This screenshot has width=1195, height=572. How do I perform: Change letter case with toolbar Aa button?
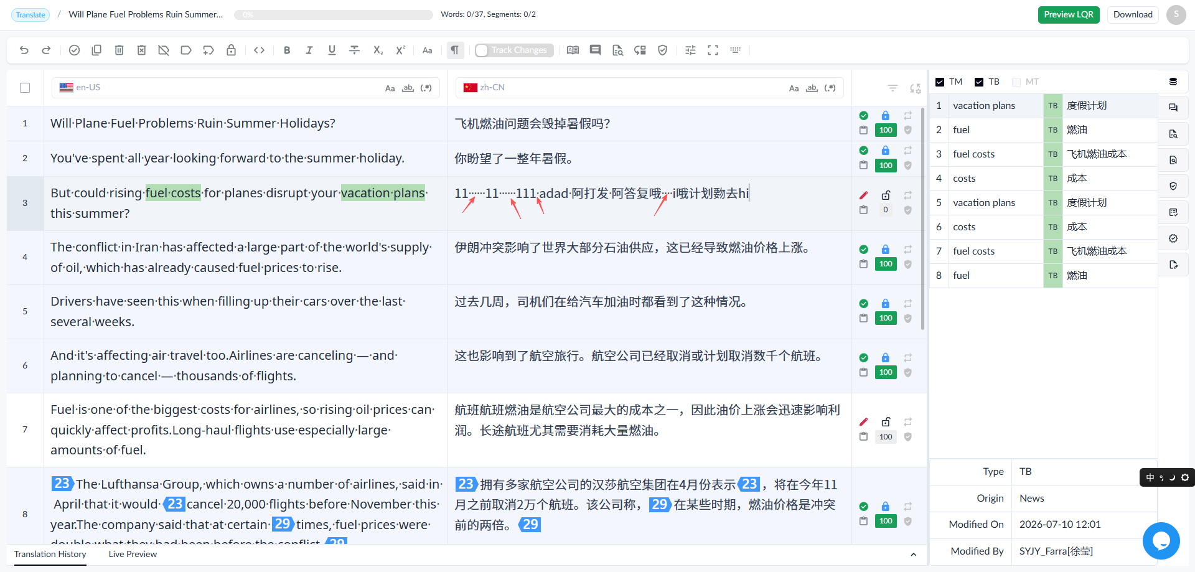coord(428,50)
